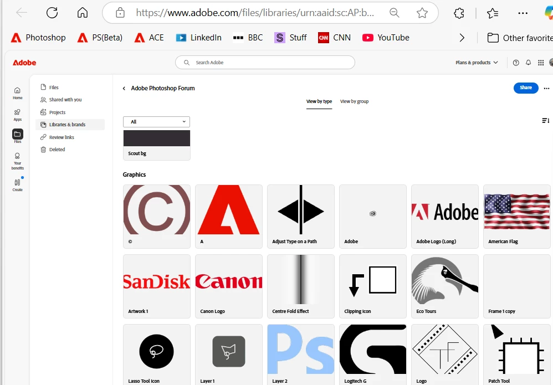Go to browser home page icon

coord(83,13)
